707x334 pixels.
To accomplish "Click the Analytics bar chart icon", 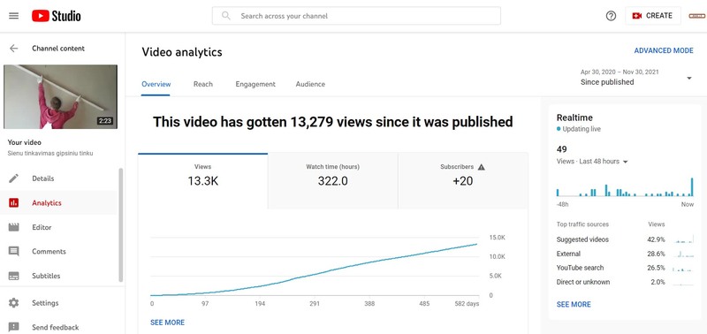I will pyautogui.click(x=14, y=203).
